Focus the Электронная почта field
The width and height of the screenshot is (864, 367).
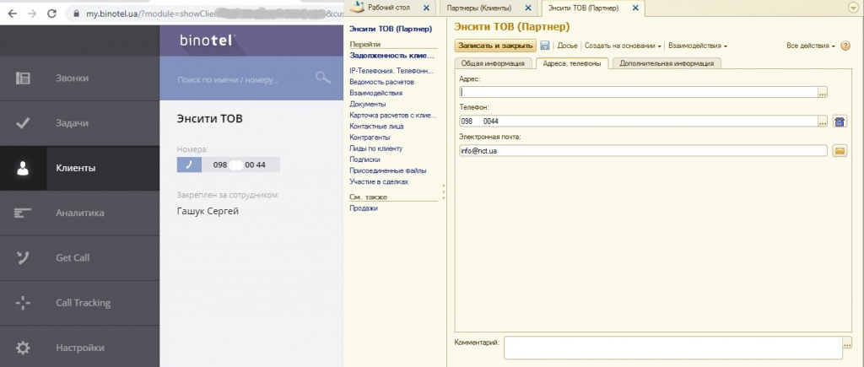pyautogui.click(x=643, y=150)
